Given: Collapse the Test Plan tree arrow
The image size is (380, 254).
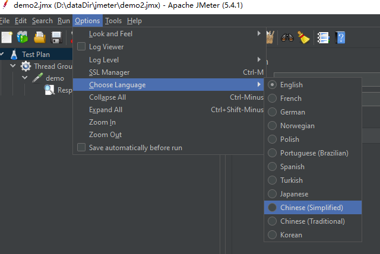Looking at the screenshot, I should [2, 54].
